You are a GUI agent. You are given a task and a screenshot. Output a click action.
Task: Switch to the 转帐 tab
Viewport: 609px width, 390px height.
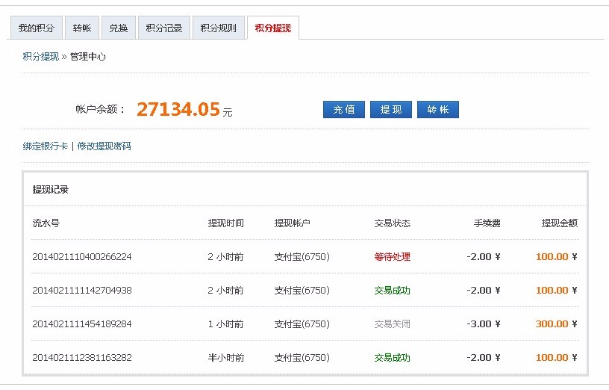click(82, 28)
